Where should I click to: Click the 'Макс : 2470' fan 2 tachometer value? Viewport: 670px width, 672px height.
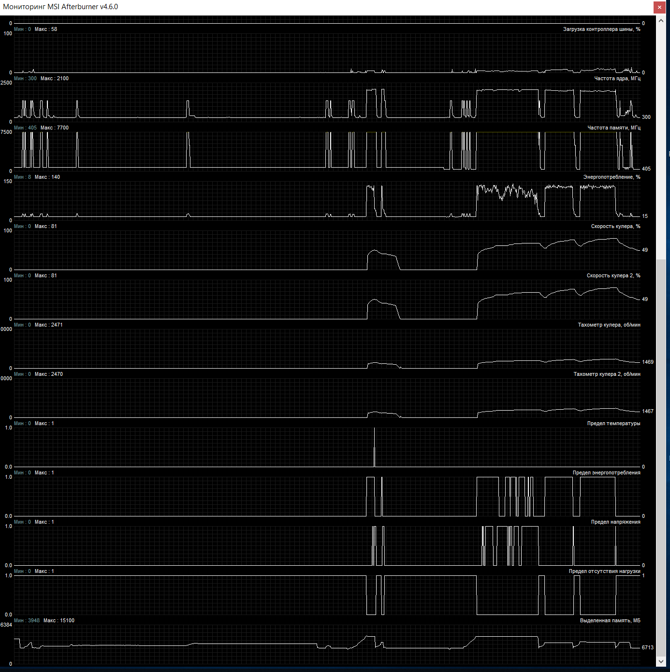pyautogui.click(x=49, y=374)
